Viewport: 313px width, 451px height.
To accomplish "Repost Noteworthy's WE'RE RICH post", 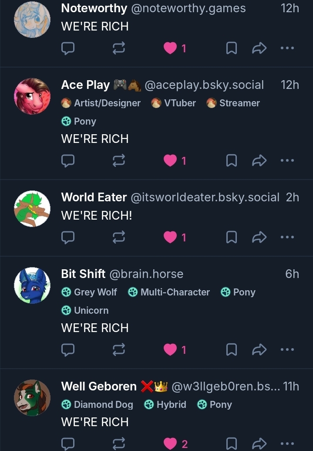I will [x=118, y=48].
